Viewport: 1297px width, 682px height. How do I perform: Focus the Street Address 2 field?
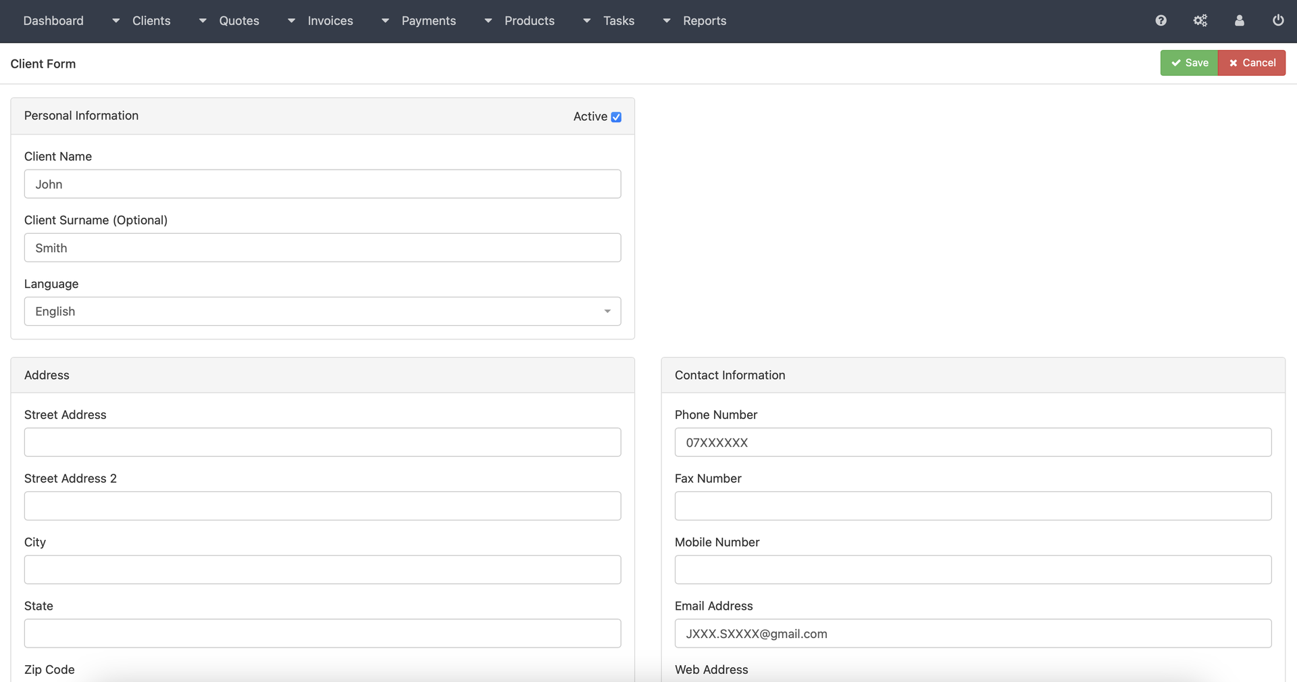[x=322, y=506]
